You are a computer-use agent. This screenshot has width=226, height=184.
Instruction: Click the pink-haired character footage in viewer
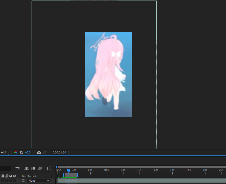pos(108,74)
